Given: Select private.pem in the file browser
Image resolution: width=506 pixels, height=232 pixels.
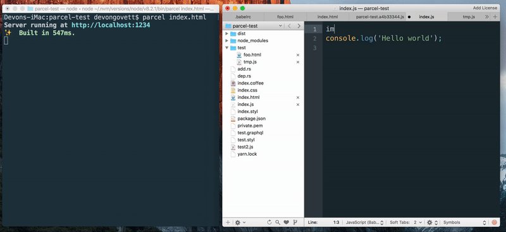Looking at the screenshot, I should [x=250, y=125].
